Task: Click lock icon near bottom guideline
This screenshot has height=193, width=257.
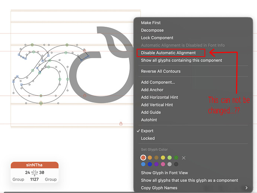Action: pyautogui.click(x=121, y=123)
